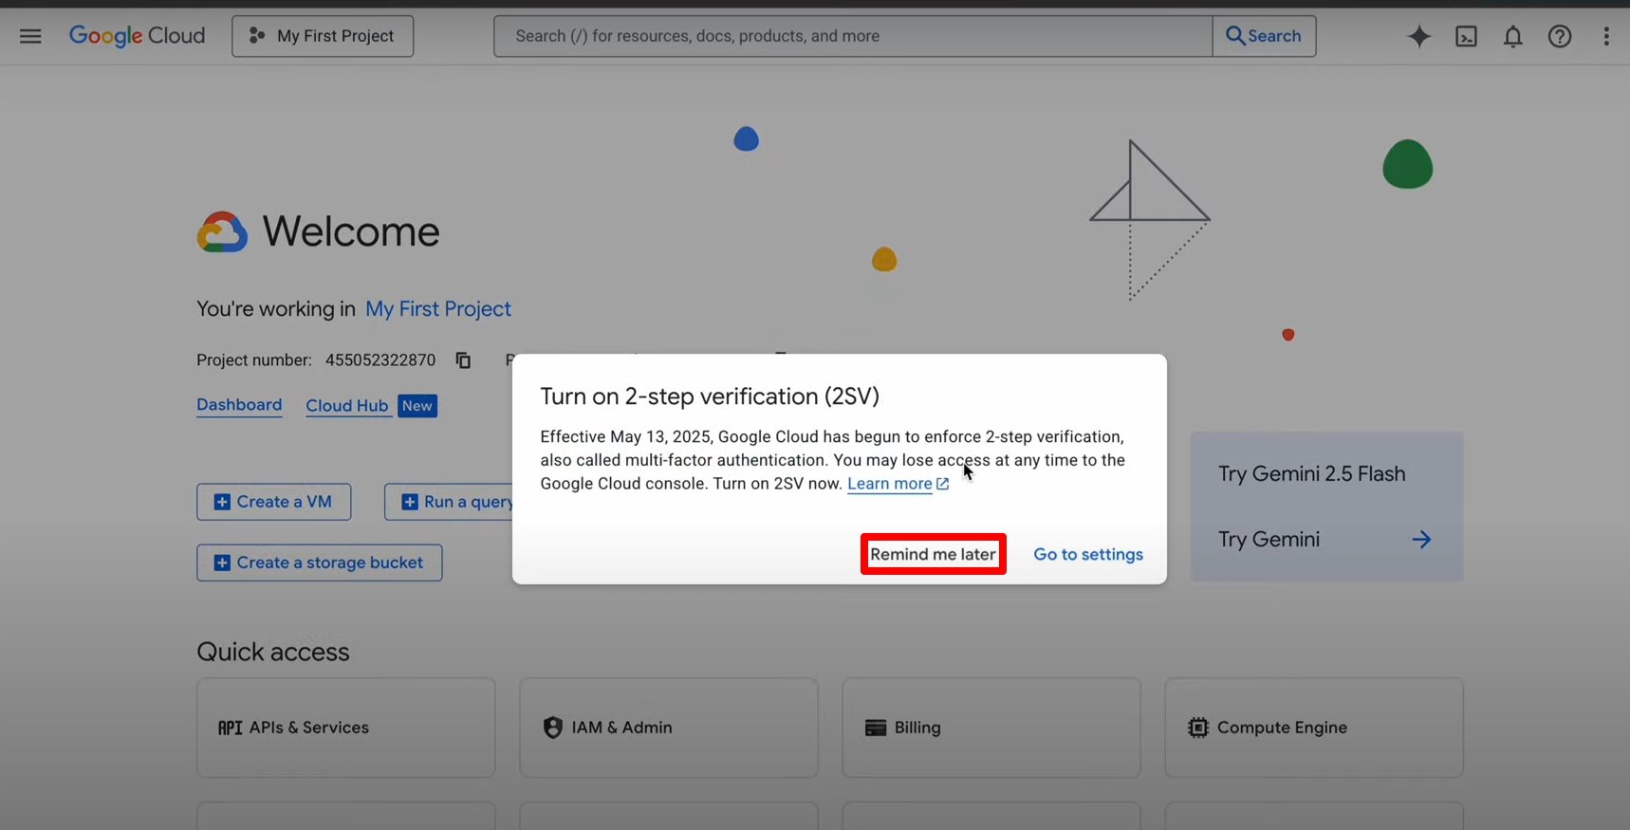Viewport: 1630px width, 830px height.
Task: Activate Cloud Shell terminal icon
Action: tap(1467, 36)
